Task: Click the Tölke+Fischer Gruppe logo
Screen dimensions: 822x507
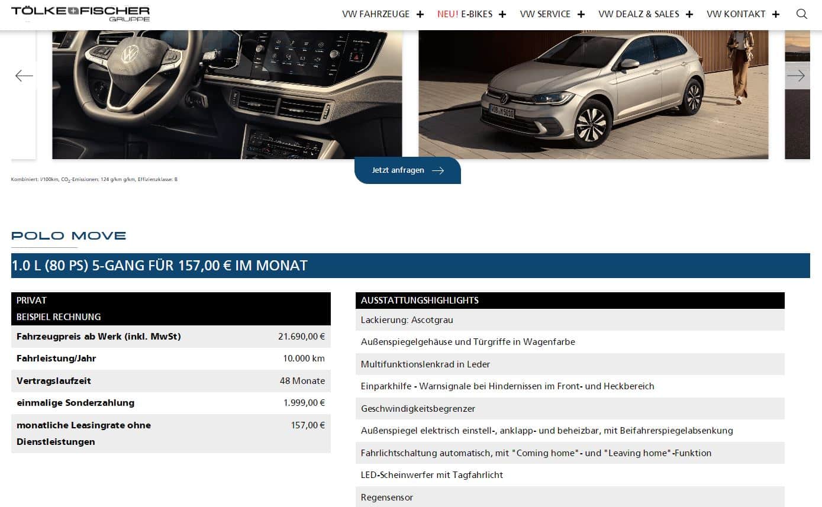Action: click(x=80, y=14)
